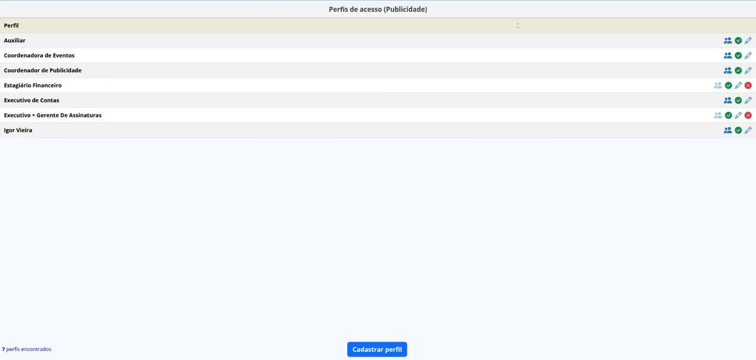Viewport: 756px width, 360px height.
Task: View users of Coordenadora de Eventos profile
Action: tap(728, 56)
